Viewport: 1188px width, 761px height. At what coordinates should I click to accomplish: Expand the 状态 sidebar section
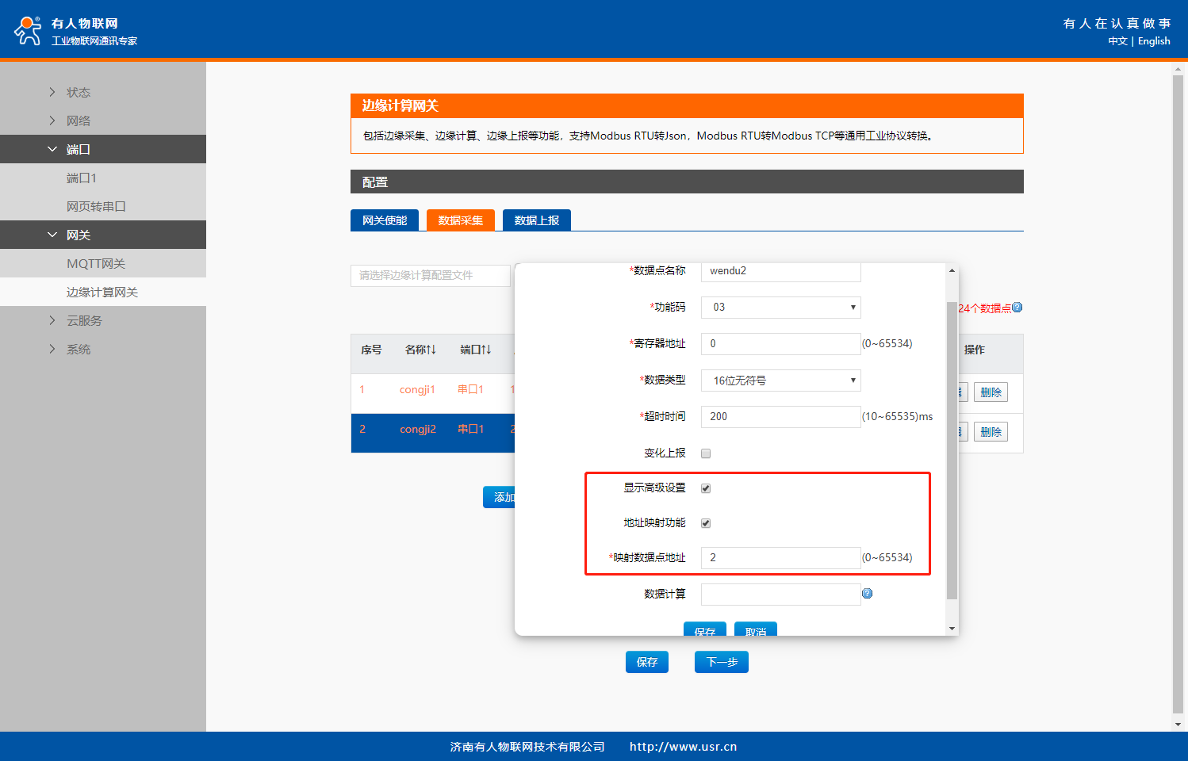click(x=78, y=92)
